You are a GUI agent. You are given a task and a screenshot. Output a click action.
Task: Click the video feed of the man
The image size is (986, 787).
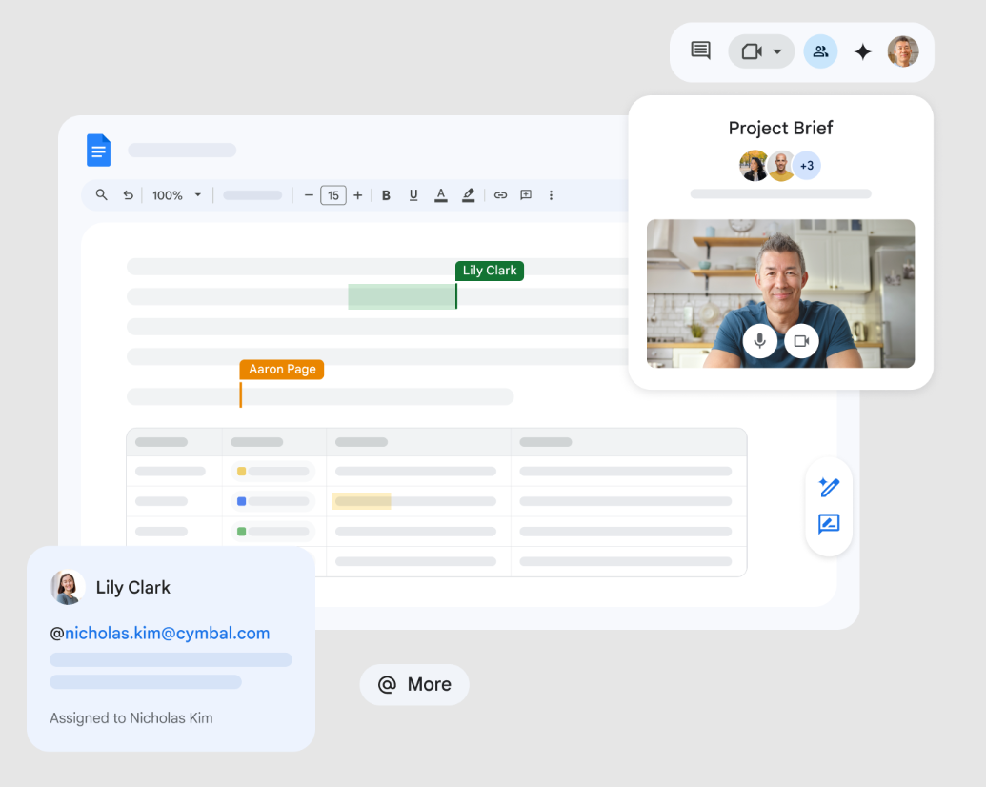click(x=780, y=293)
